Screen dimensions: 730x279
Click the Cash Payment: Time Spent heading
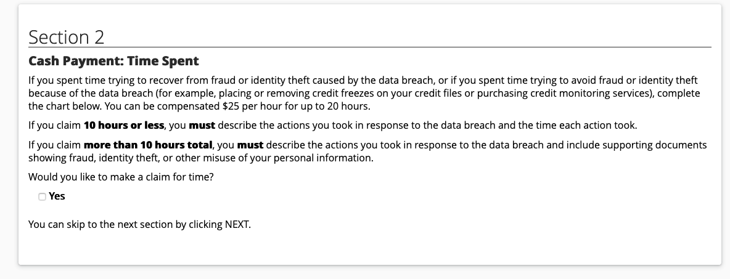(x=113, y=61)
